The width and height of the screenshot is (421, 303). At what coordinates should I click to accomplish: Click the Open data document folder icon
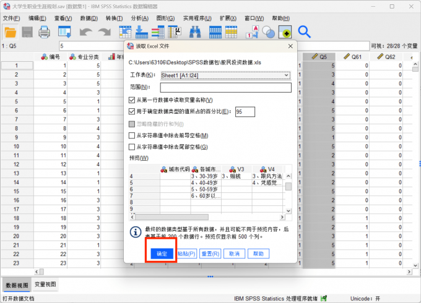[11, 32]
